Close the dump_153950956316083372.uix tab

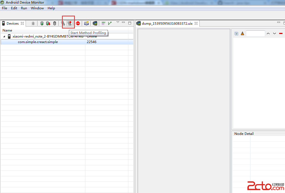196,23
